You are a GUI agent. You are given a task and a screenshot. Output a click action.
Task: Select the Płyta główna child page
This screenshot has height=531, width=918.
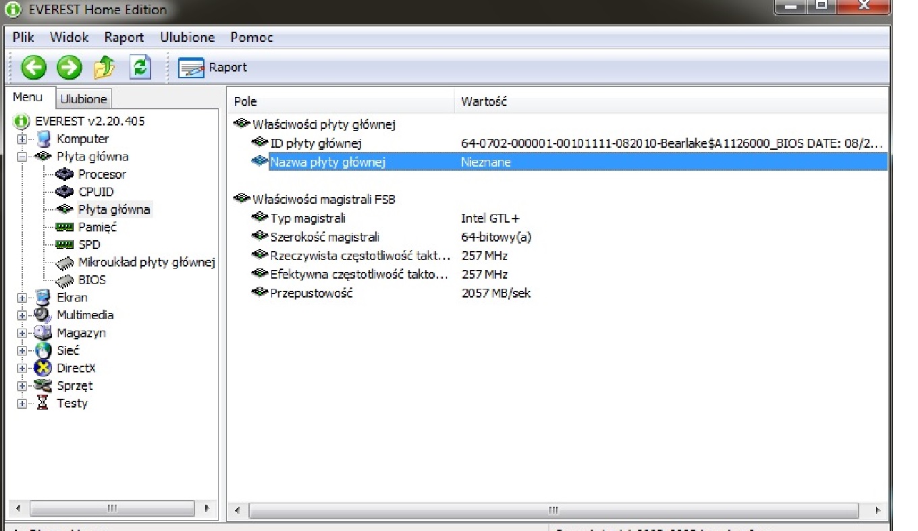(114, 210)
